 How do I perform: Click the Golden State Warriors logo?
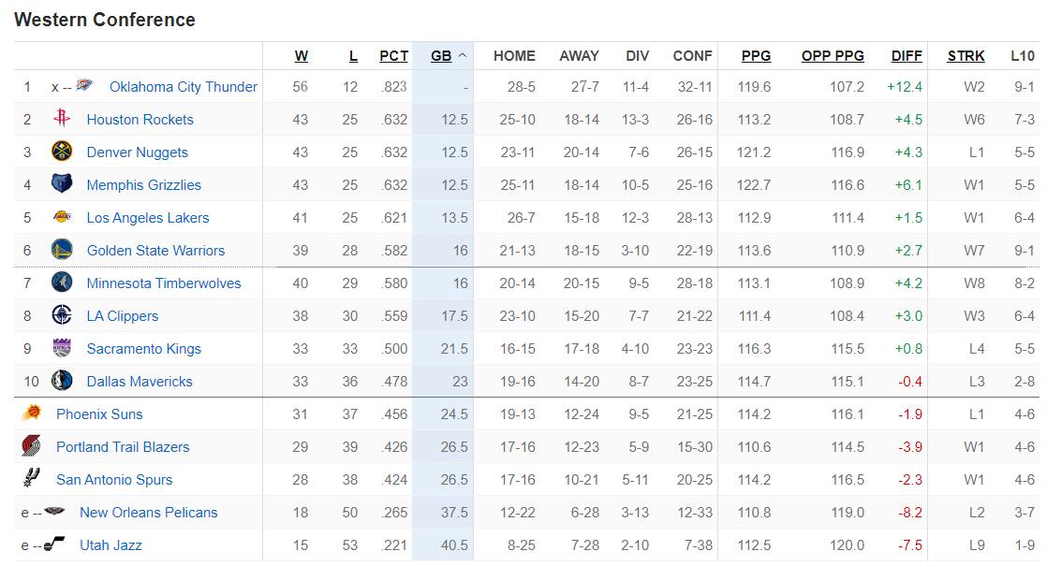[62, 250]
